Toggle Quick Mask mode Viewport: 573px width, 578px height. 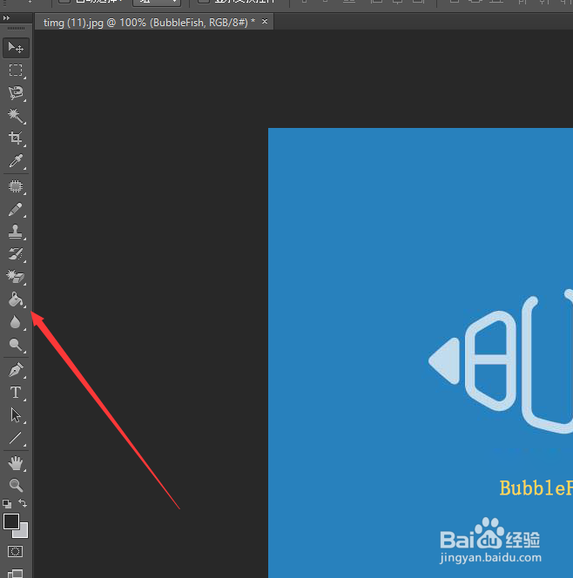16,552
